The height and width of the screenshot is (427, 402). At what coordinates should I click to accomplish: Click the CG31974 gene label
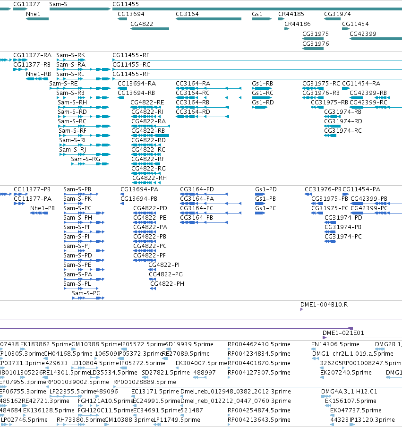337,14
